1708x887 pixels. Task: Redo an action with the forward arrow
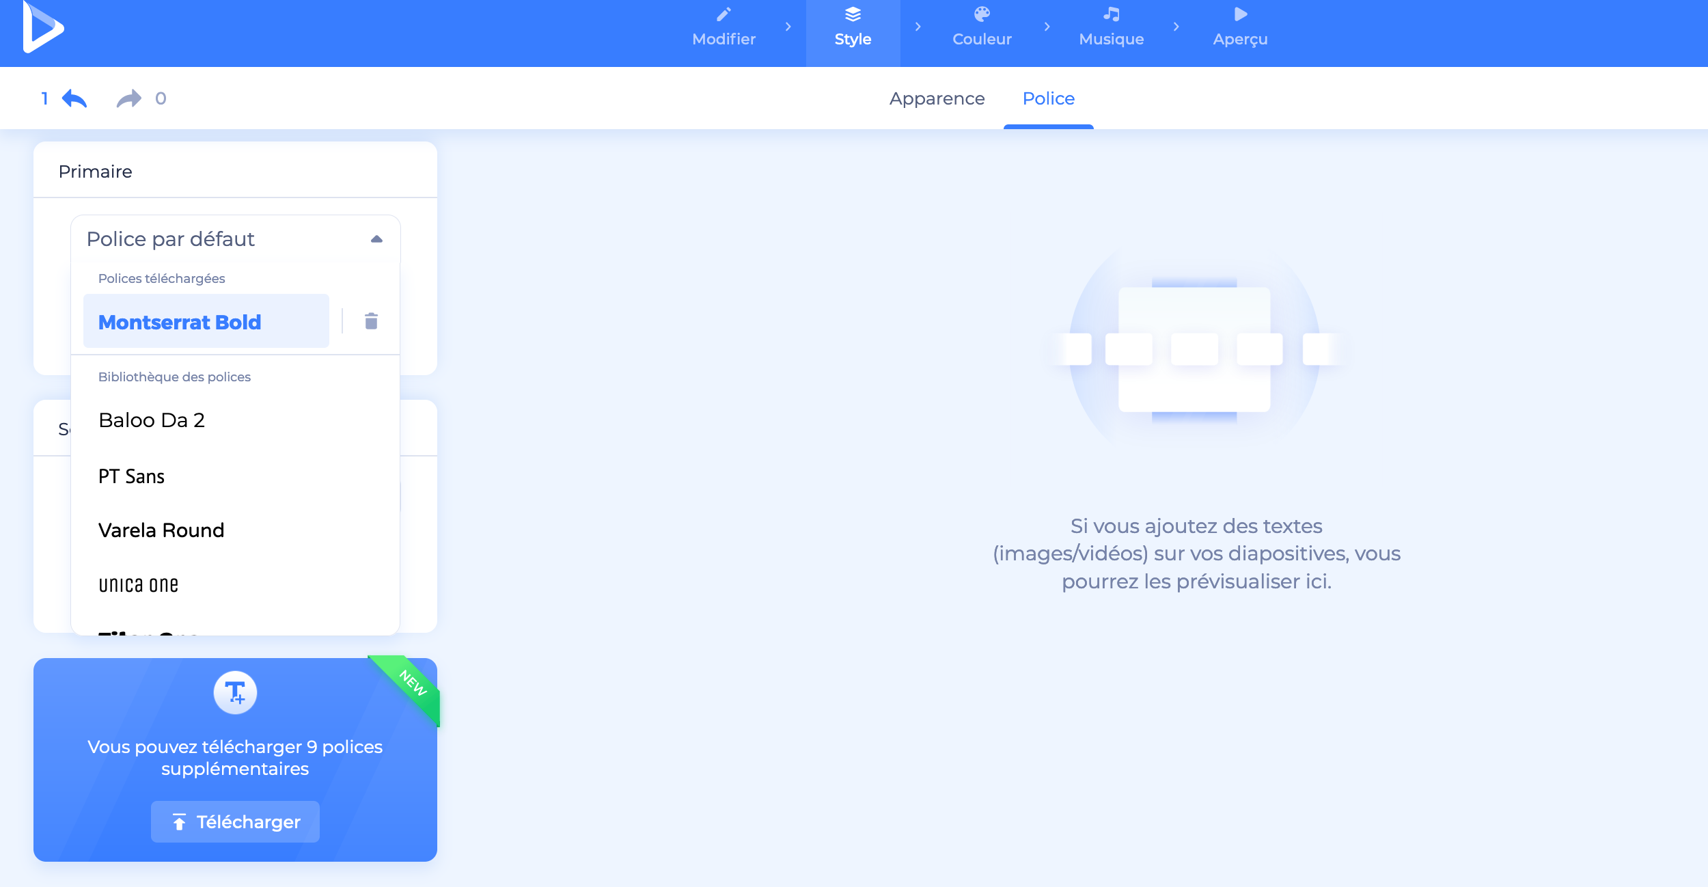coord(127,98)
